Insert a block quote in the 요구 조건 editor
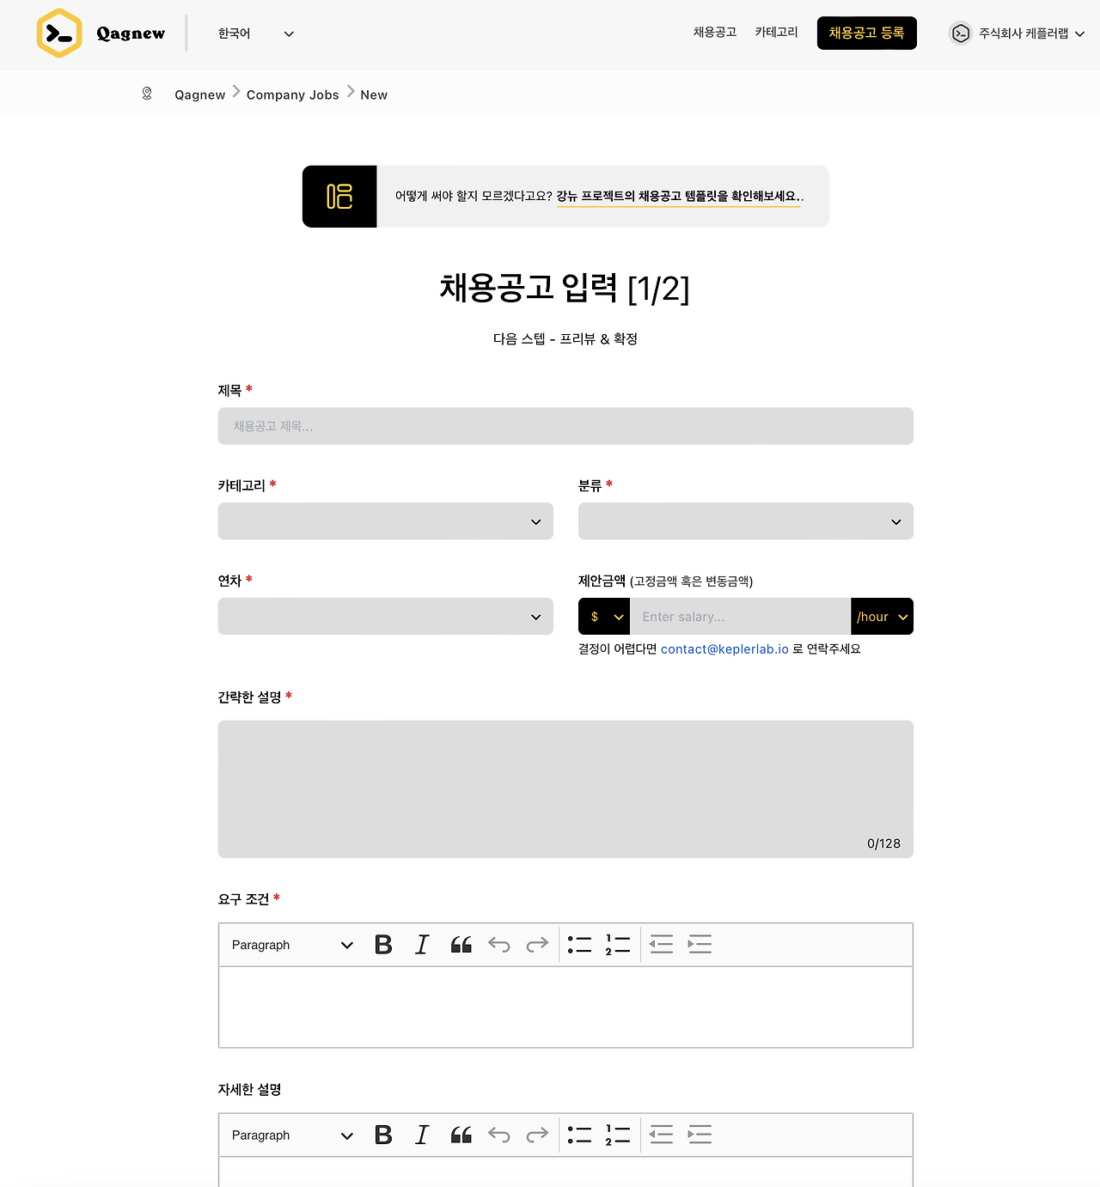 coord(461,944)
